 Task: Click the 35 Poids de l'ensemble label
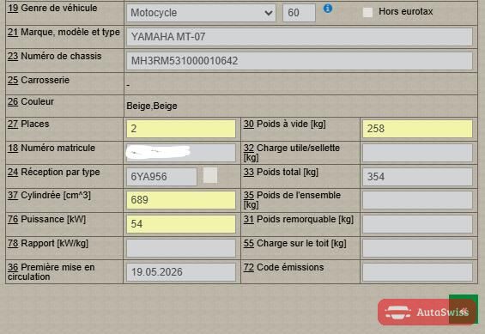click(x=292, y=200)
